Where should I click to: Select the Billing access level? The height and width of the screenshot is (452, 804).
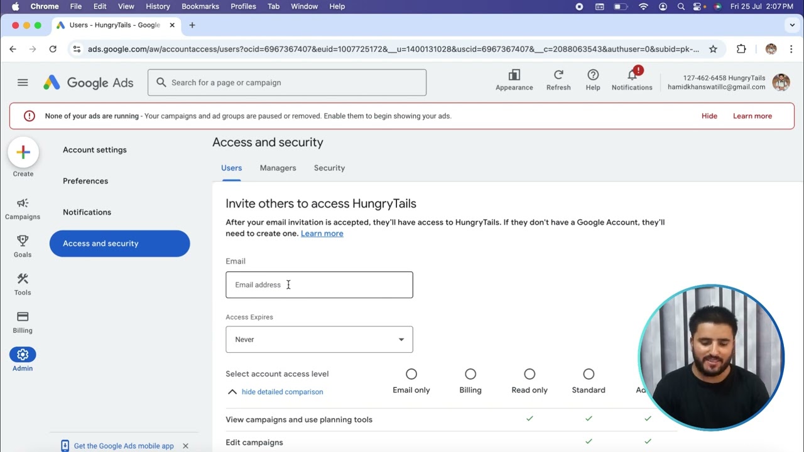[x=470, y=374]
